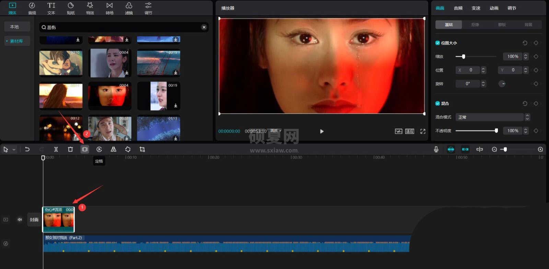Select the red-lit face clip thumbnail 00:04

point(110,96)
